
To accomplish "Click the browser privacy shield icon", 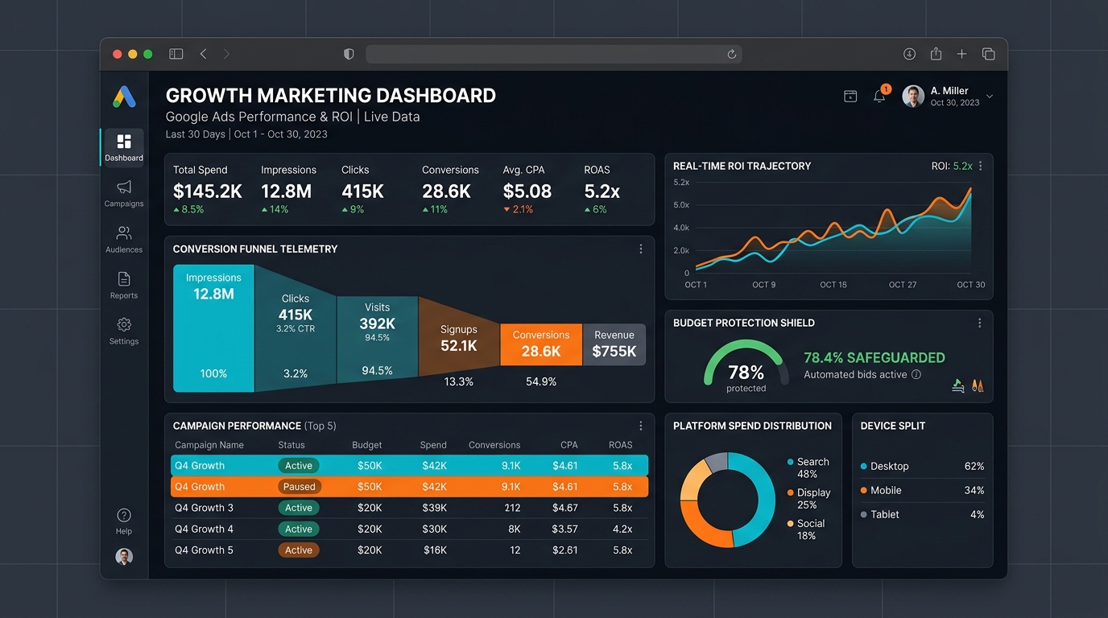I will tap(349, 54).
